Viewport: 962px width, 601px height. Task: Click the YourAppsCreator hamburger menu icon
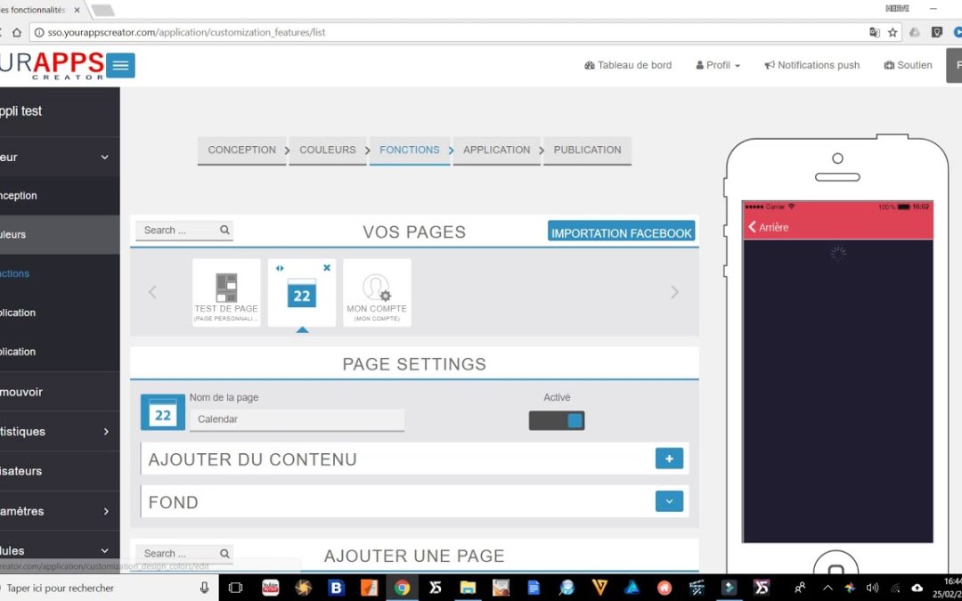click(121, 65)
